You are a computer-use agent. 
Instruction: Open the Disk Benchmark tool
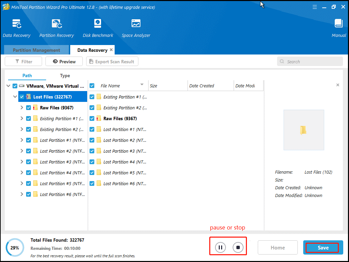(x=98, y=24)
